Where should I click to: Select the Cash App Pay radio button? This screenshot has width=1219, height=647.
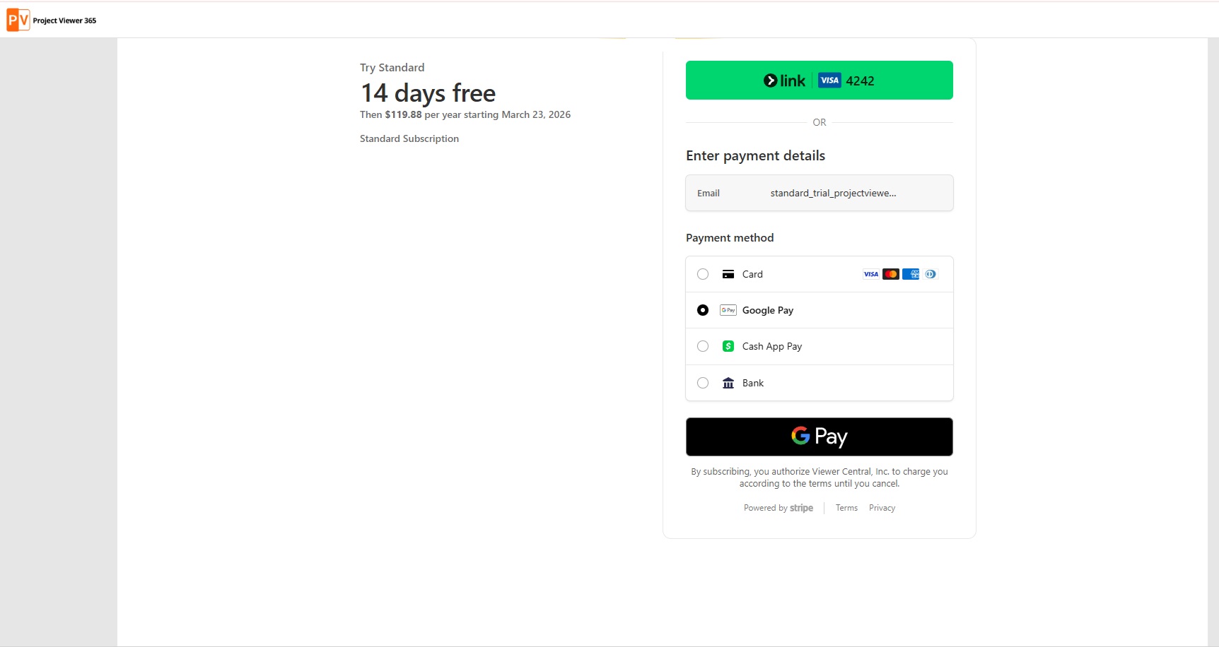point(703,346)
